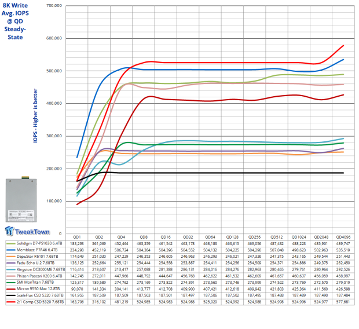The image size is (359, 329).
Task: Click the 'DapuStor R6101 7.68TB' legend label
Action: click(37, 257)
